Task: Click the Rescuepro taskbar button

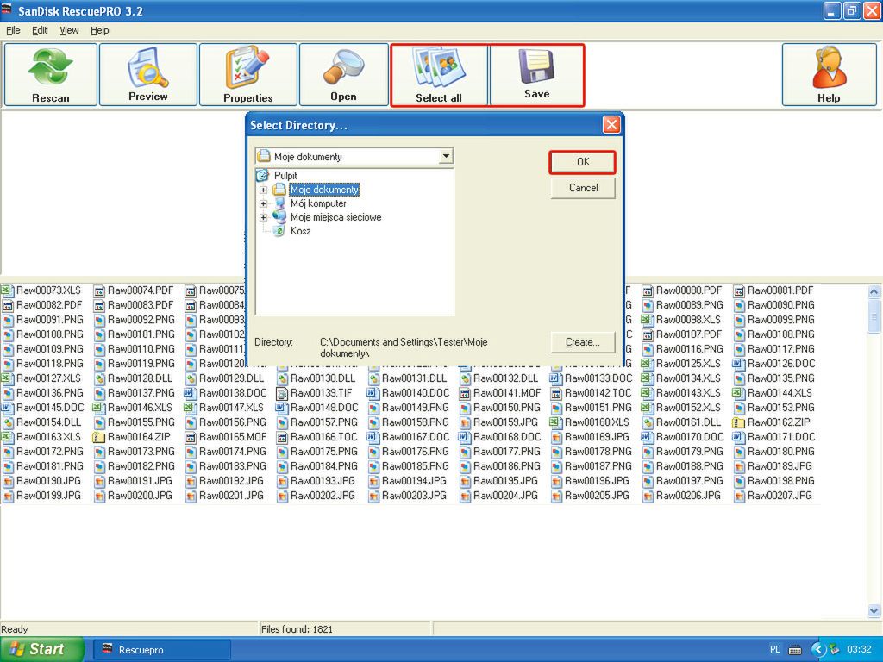Action: [161, 650]
